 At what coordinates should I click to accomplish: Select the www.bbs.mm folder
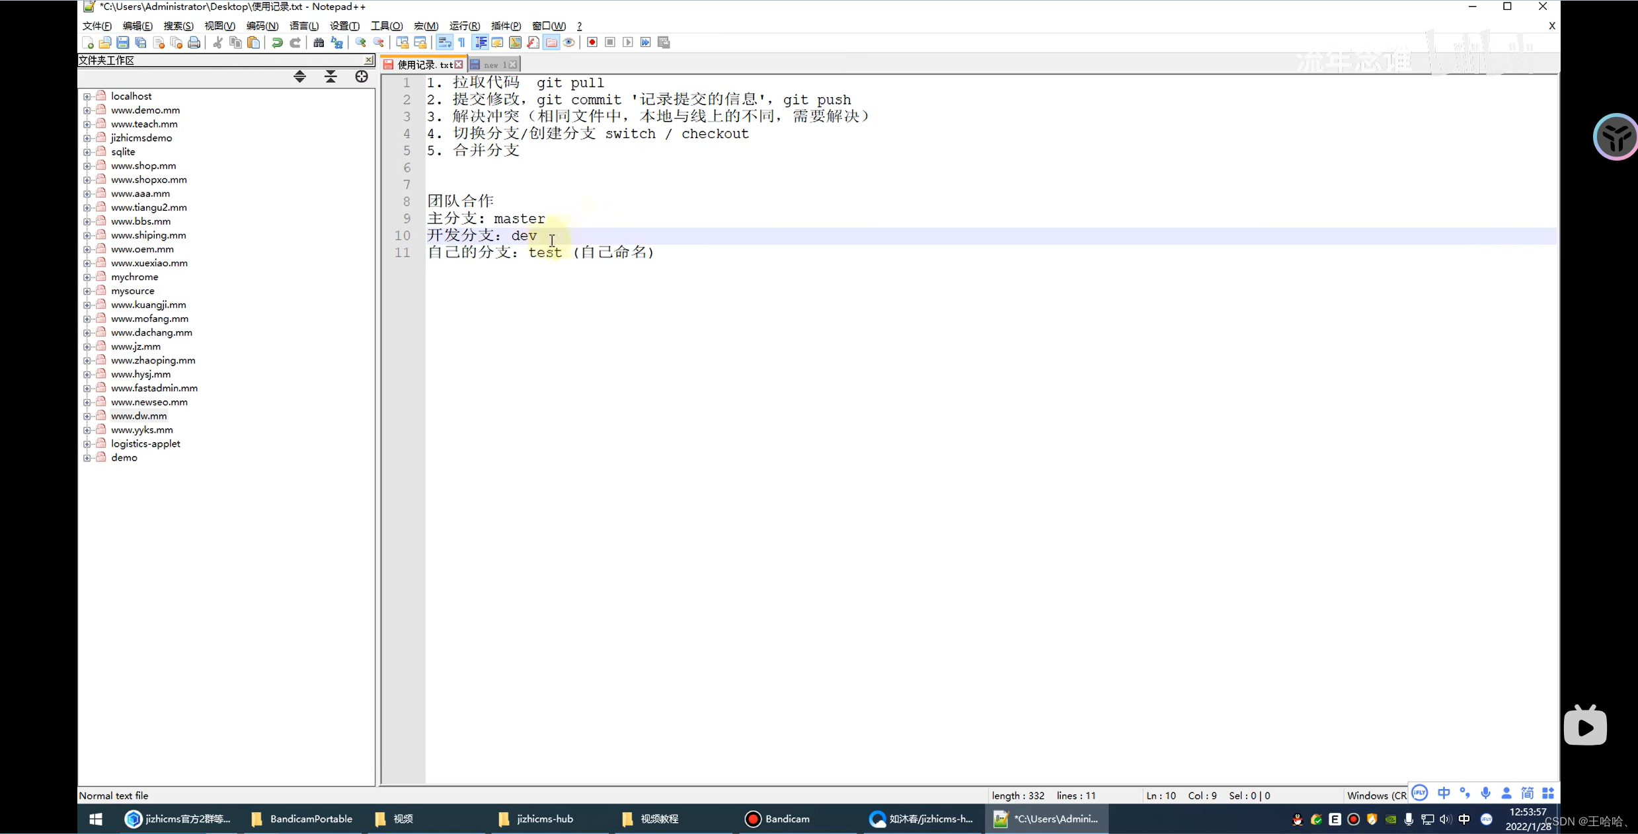coord(141,221)
